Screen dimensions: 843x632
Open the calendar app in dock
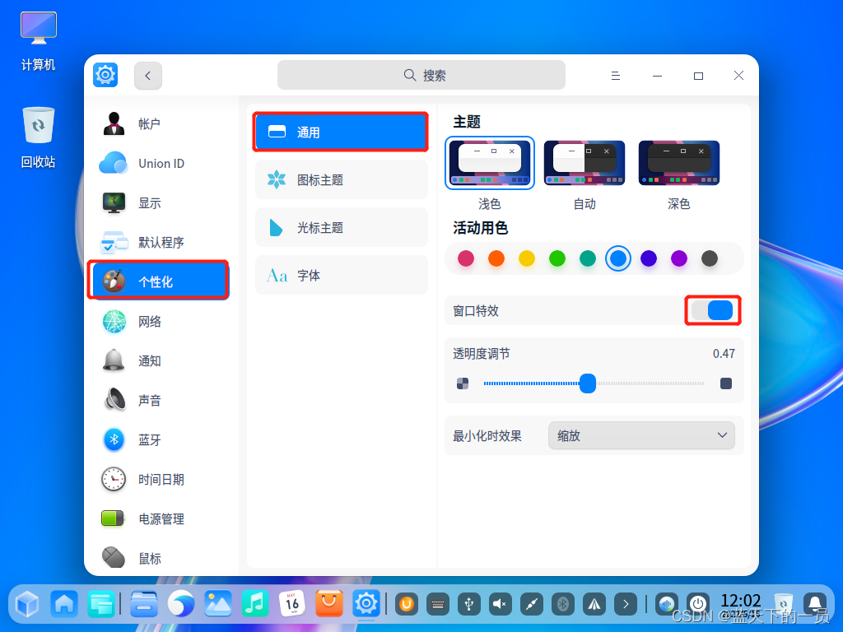click(292, 604)
